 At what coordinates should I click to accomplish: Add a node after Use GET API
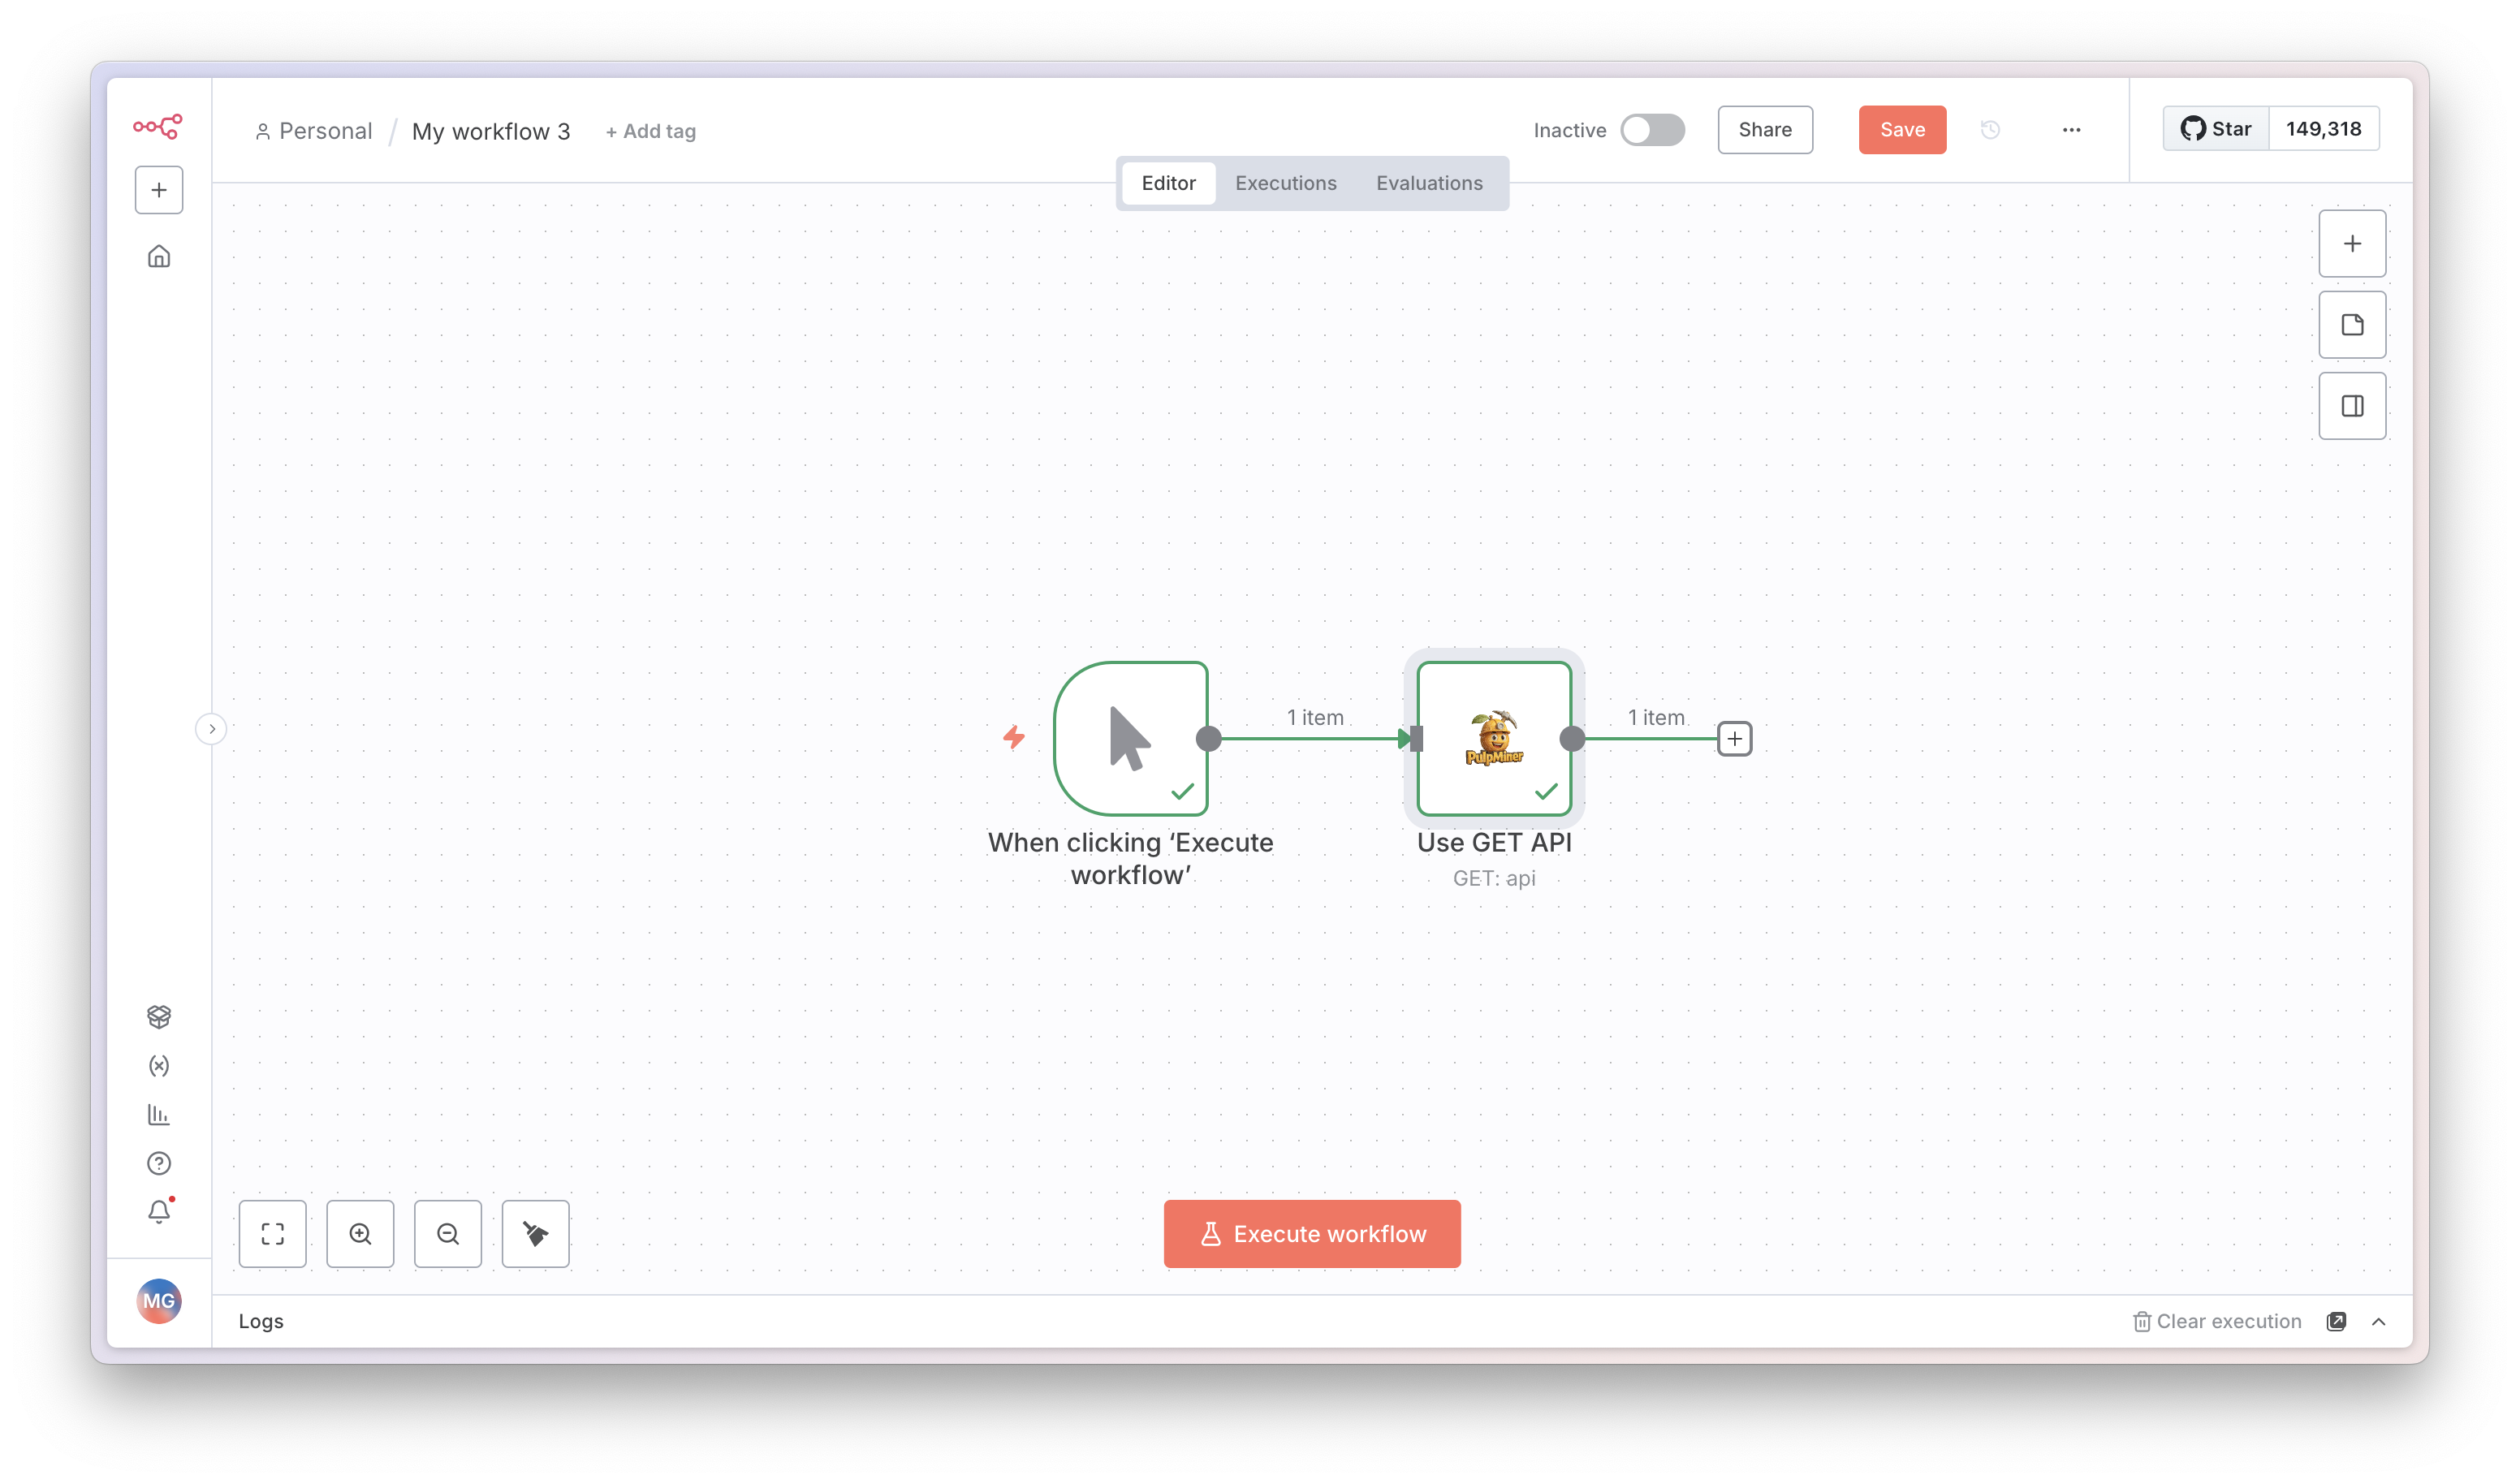1736,738
